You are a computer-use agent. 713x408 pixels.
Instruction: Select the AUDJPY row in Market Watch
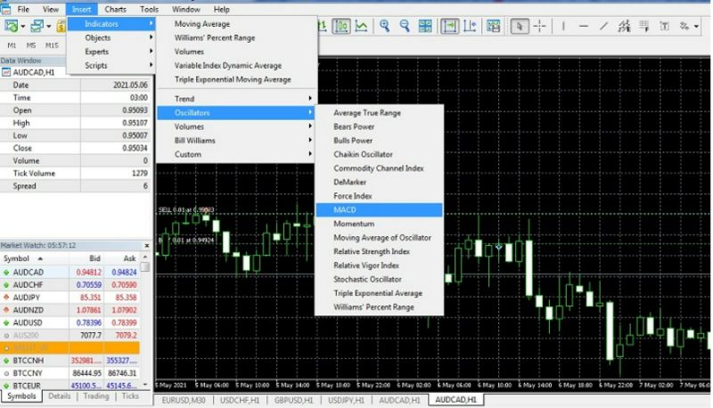70,298
